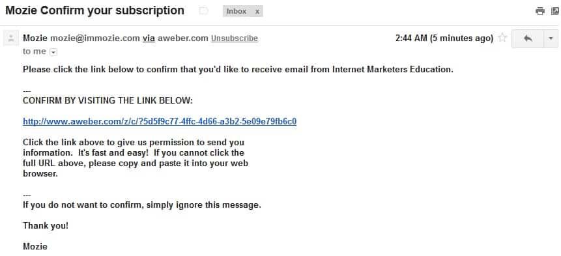Reply using the arrow button

528,38
